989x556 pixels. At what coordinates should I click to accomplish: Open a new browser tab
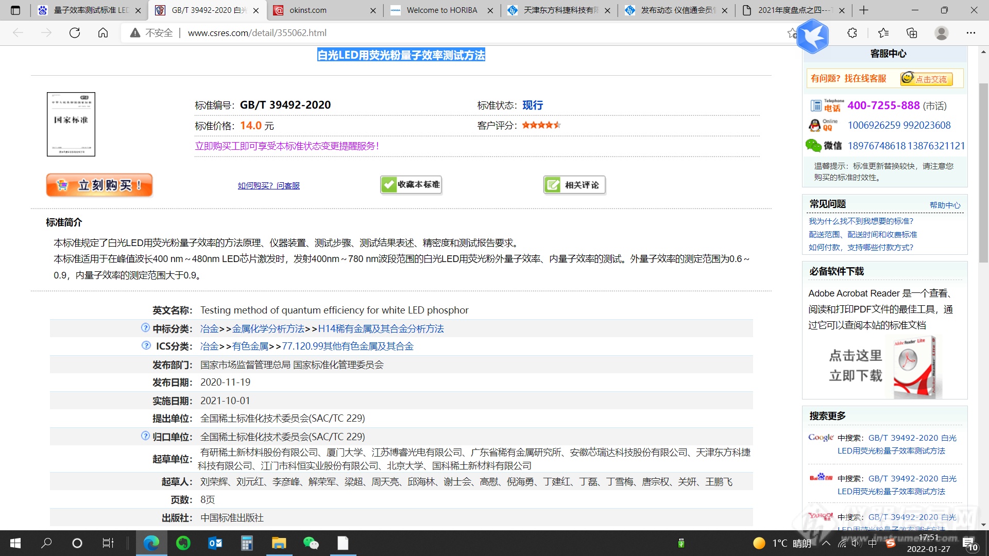pyautogui.click(x=864, y=10)
